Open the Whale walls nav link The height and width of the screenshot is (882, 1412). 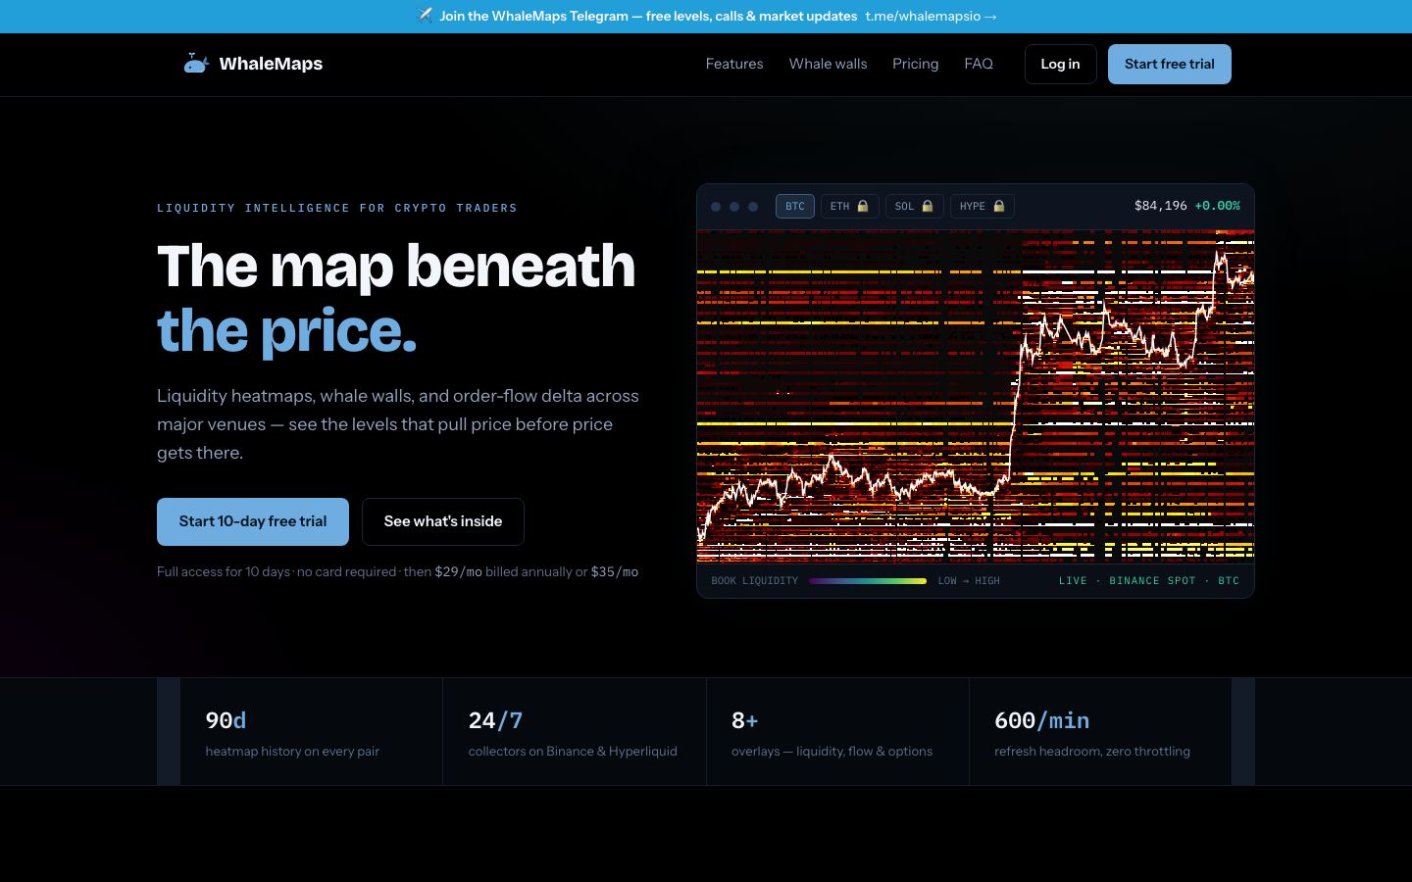point(829,64)
